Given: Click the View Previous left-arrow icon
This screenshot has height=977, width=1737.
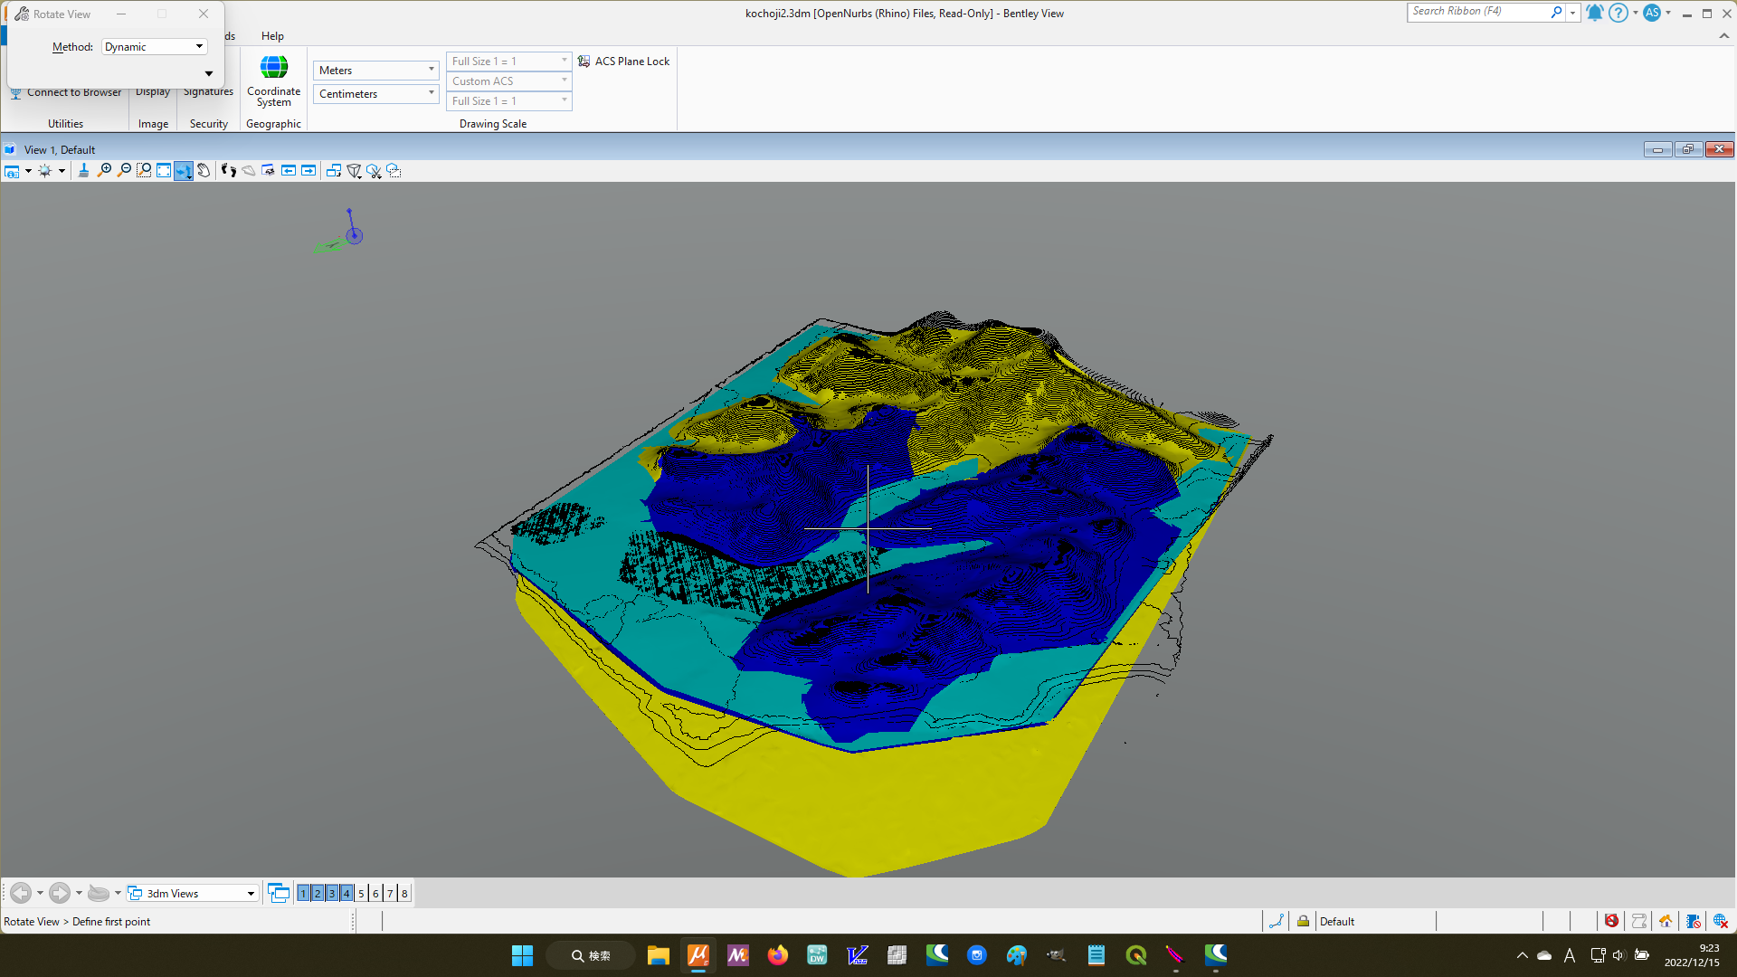Looking at the screenshot, I should 289,171.
